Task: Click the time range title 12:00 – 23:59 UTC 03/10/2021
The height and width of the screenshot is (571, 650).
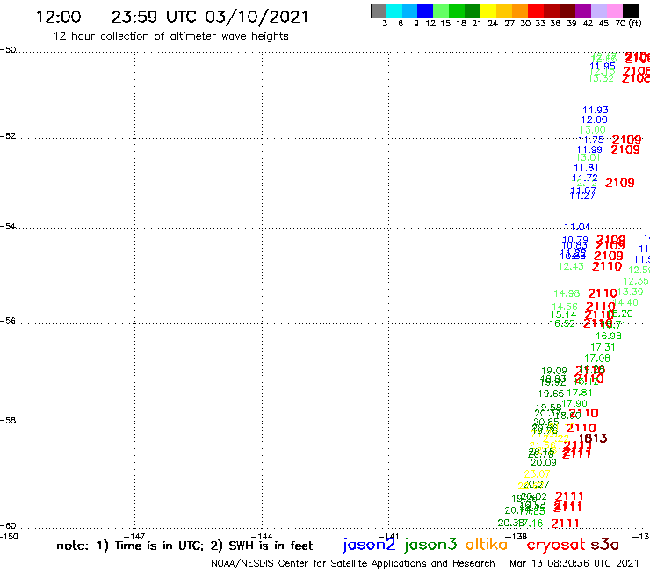Action: (x=172, y=17)
